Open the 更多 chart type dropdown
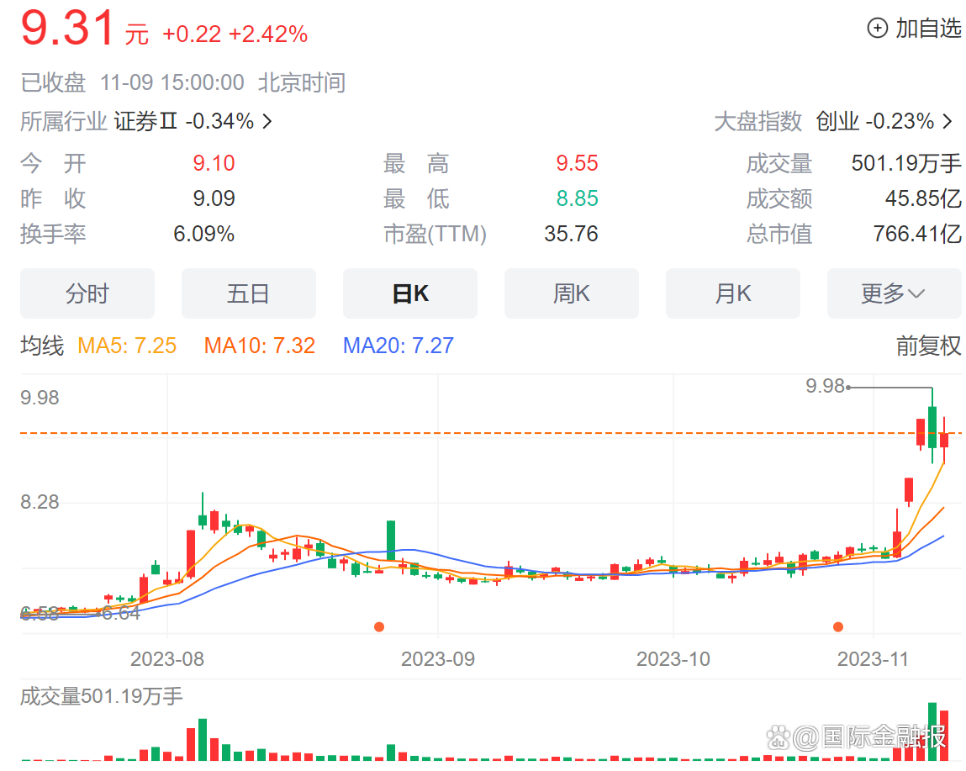Viewport: 966px width, 771px height. pos(894,293)
